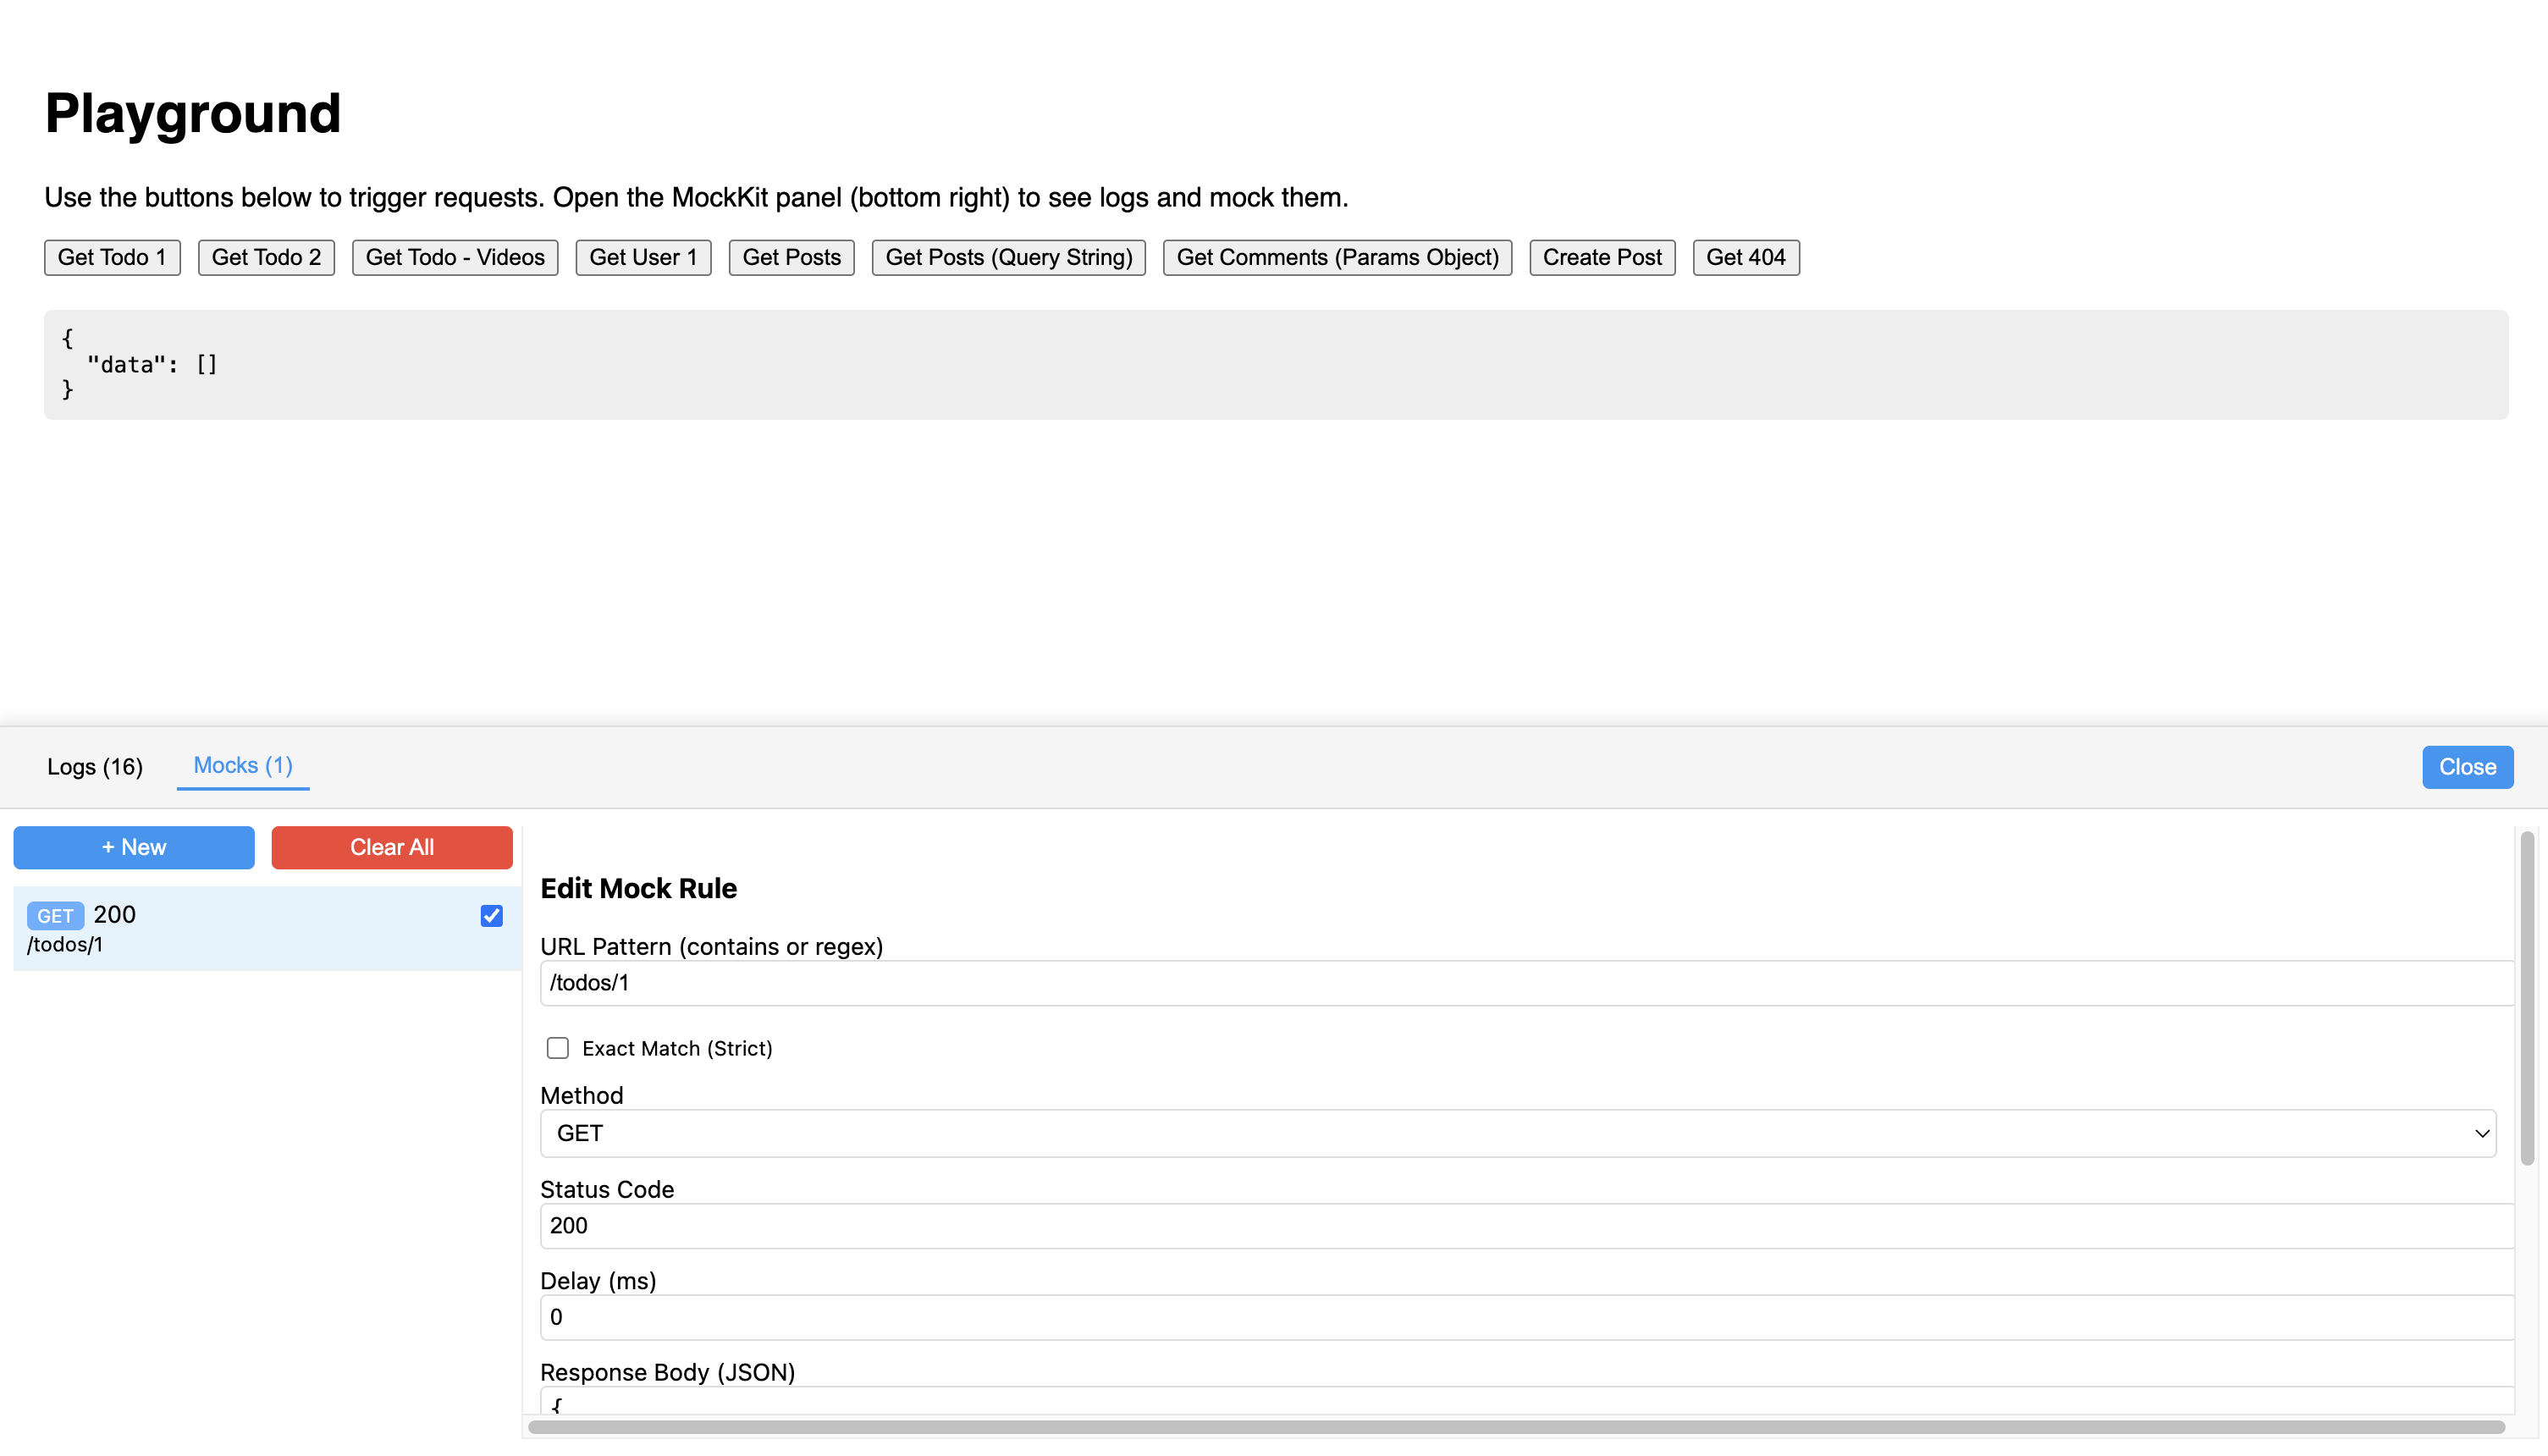This screenshot has height=1456, width=2548.
Task: Click the Status Code label
Action: (607, 1189)
